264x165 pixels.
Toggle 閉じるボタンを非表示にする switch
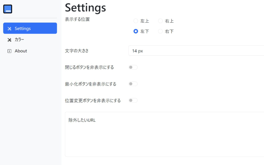pos(133,67)
